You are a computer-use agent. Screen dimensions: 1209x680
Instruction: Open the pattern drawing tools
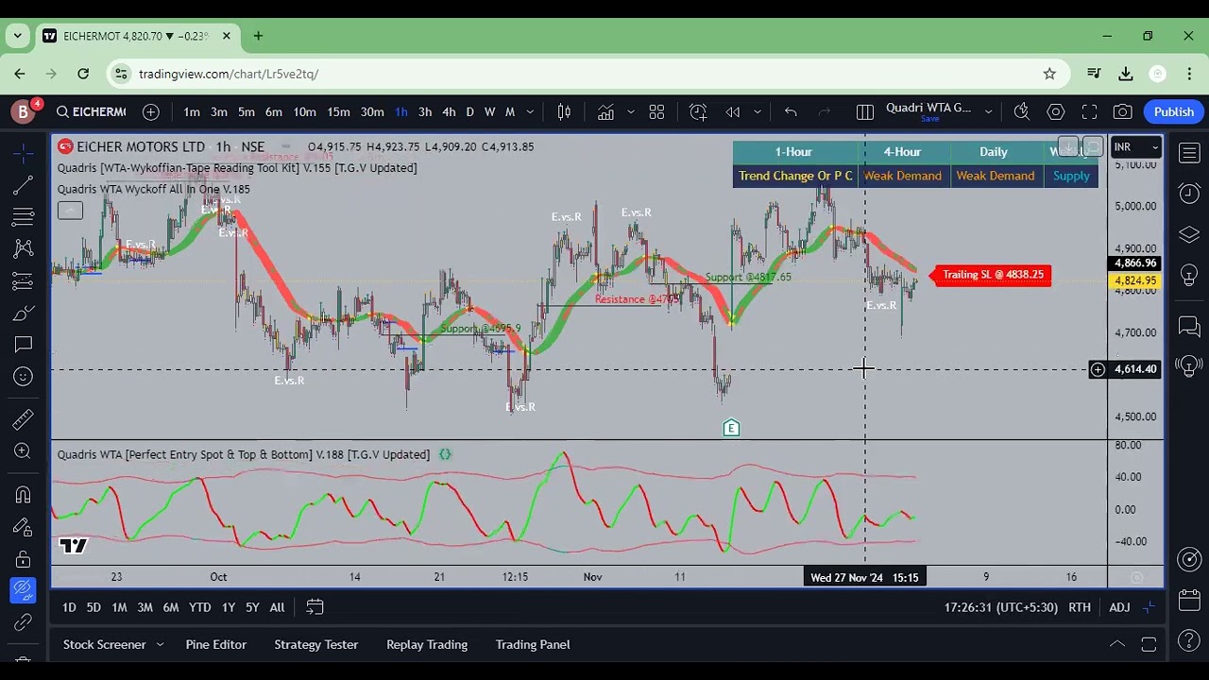[24, 249]
